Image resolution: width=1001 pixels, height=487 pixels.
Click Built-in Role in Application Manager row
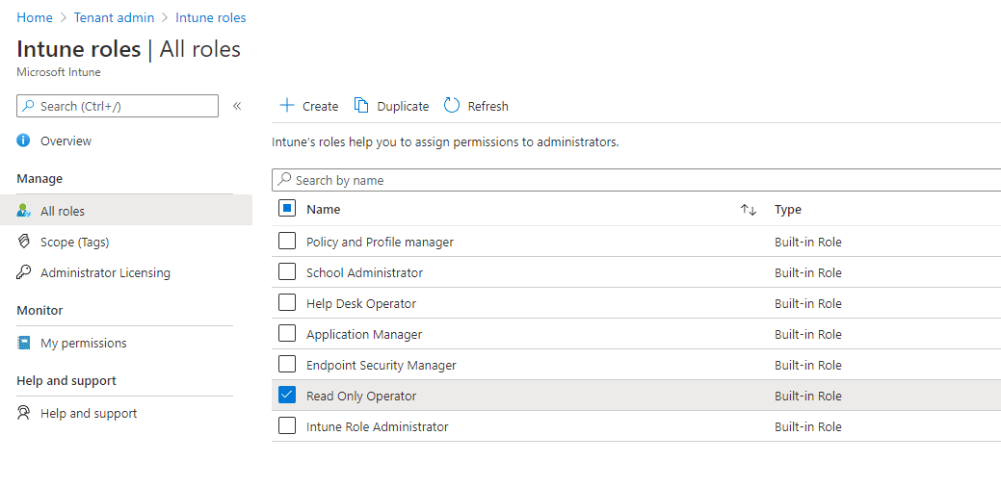pos(808,334)
